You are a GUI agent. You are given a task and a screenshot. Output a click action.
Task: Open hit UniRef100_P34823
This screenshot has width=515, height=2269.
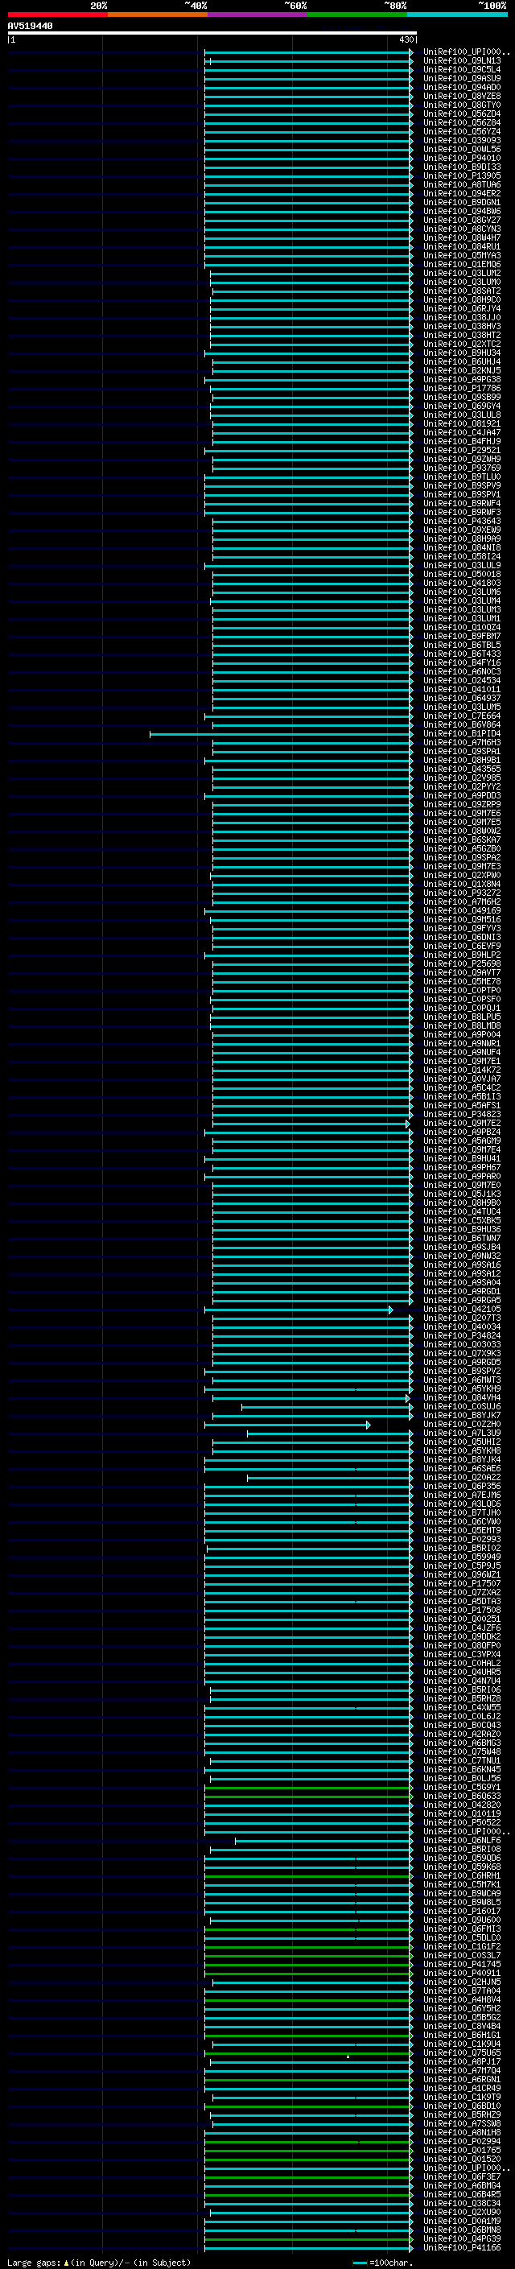[x=462, y=1114]
